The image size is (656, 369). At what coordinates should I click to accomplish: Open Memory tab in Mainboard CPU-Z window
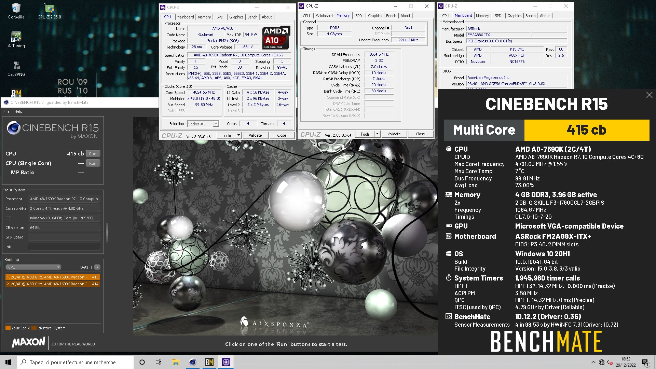[482, 16]
